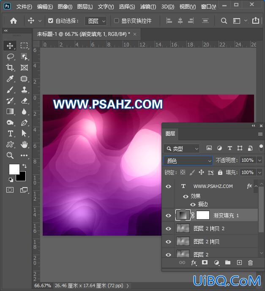Click the background color swatch
Screen dimensions: 265x291
click(22, 177)
